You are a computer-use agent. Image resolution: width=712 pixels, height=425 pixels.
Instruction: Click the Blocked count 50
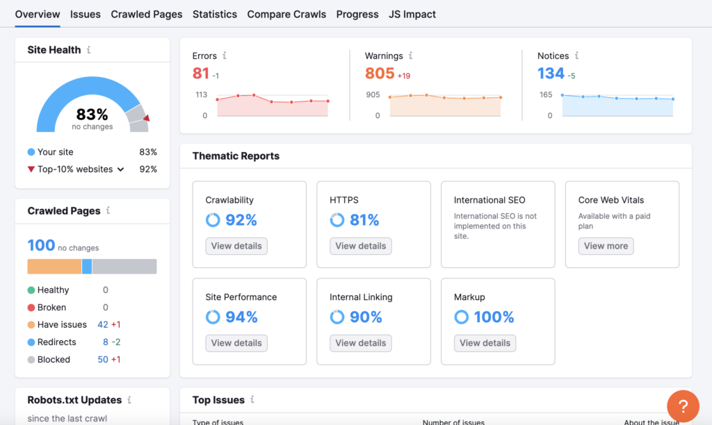coord(103,360)
